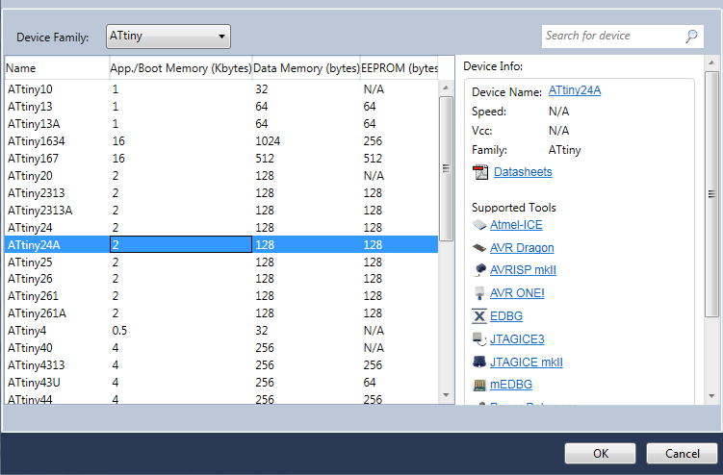Viewport: 723px width, 475px height.
Task: Click the Atmel-ICE tool icon
Action: [x=479, y=225]
